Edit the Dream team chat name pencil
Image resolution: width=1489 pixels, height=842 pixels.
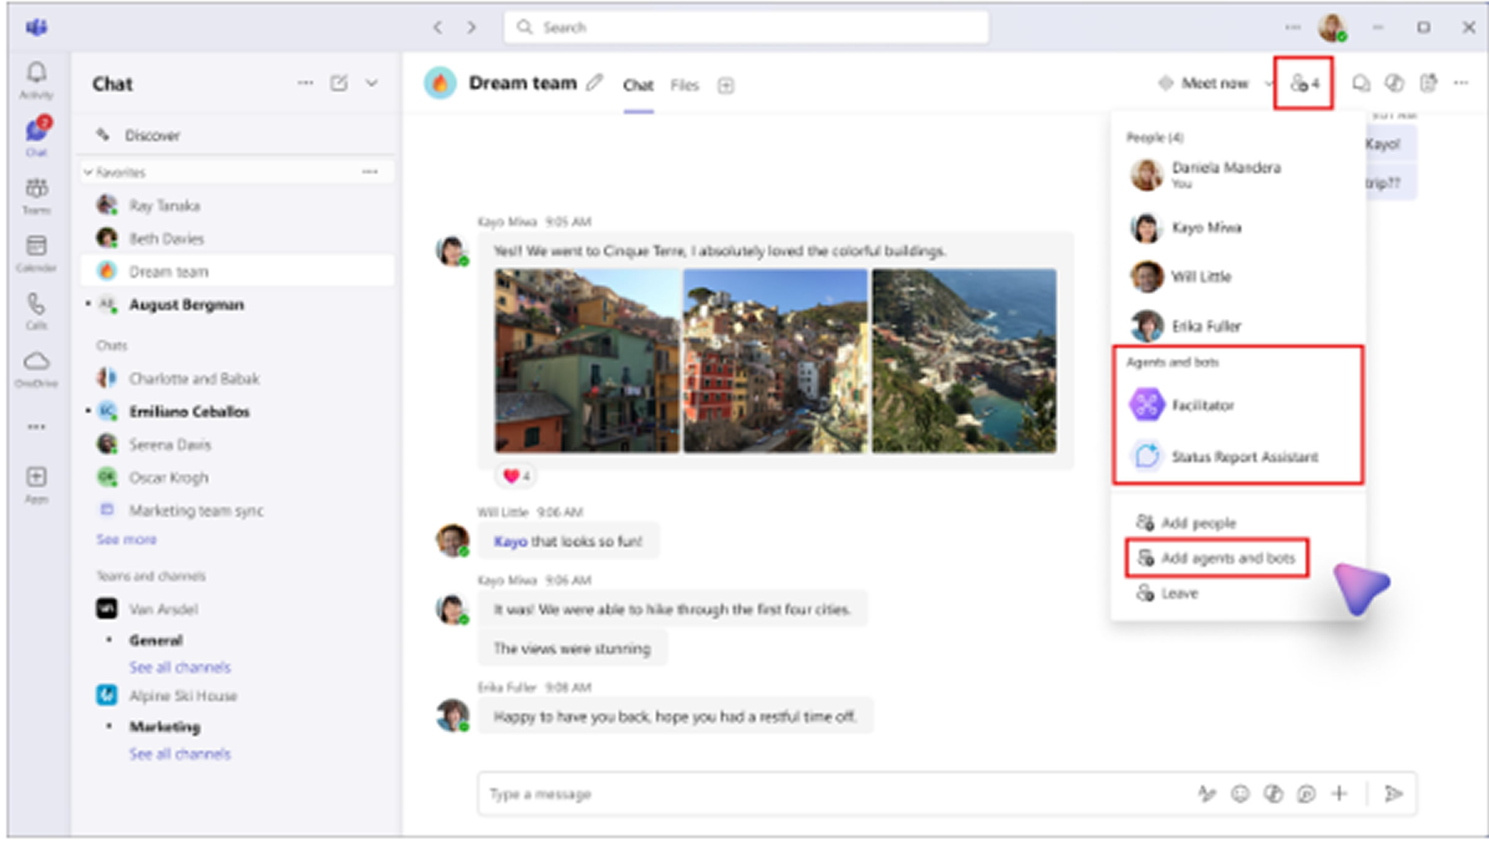click(x=594, y=82)
